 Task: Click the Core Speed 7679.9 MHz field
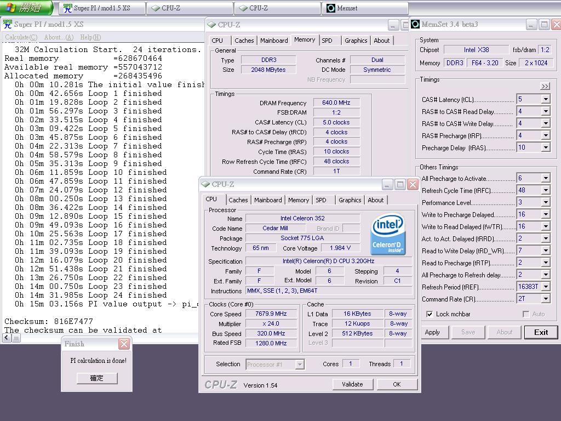point(271,314)
